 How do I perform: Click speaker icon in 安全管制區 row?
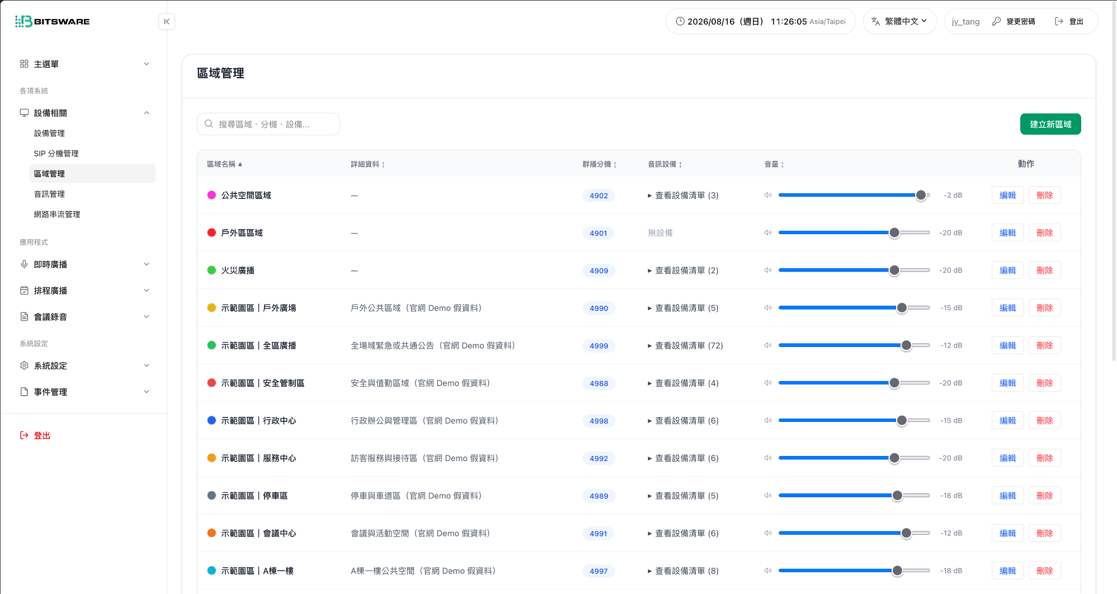(x=768, y=383)
